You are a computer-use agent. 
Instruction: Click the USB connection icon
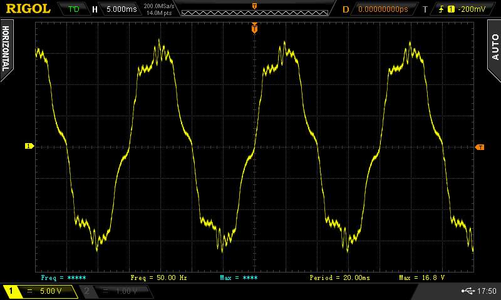[x=471, y=291]
